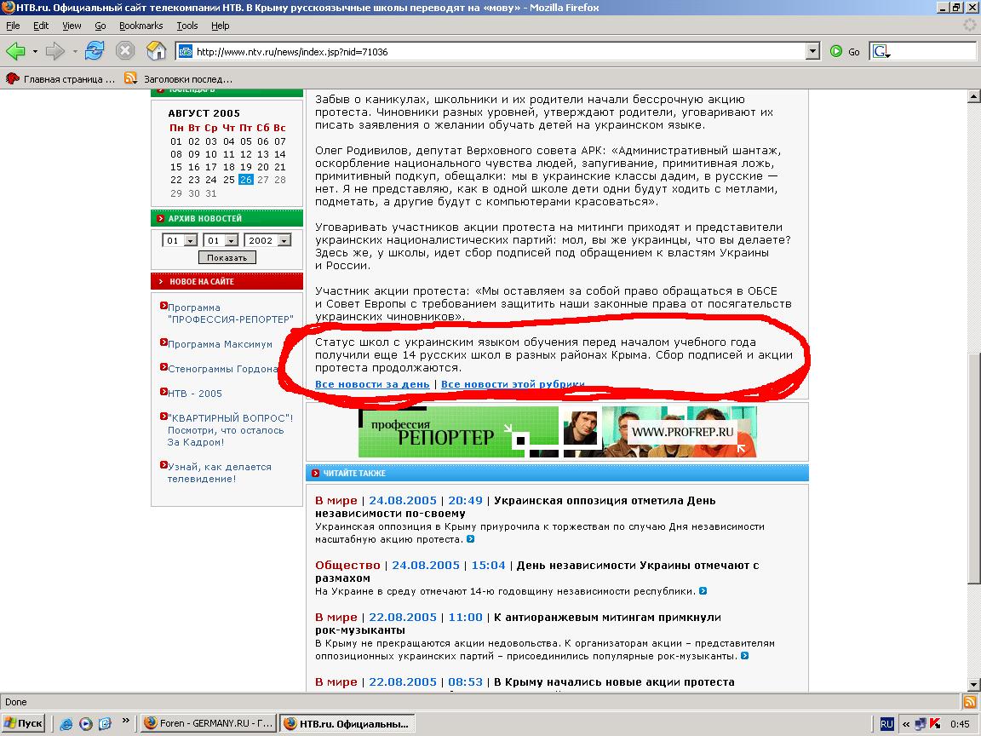
Task: Click the address bar URL field
Action: click(x=494, y=52)
